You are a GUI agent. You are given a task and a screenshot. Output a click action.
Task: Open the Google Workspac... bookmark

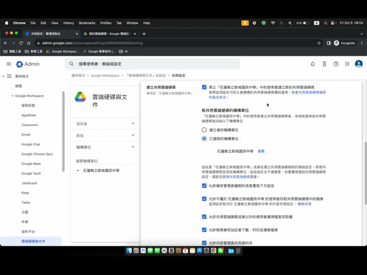tap(63, 52)
